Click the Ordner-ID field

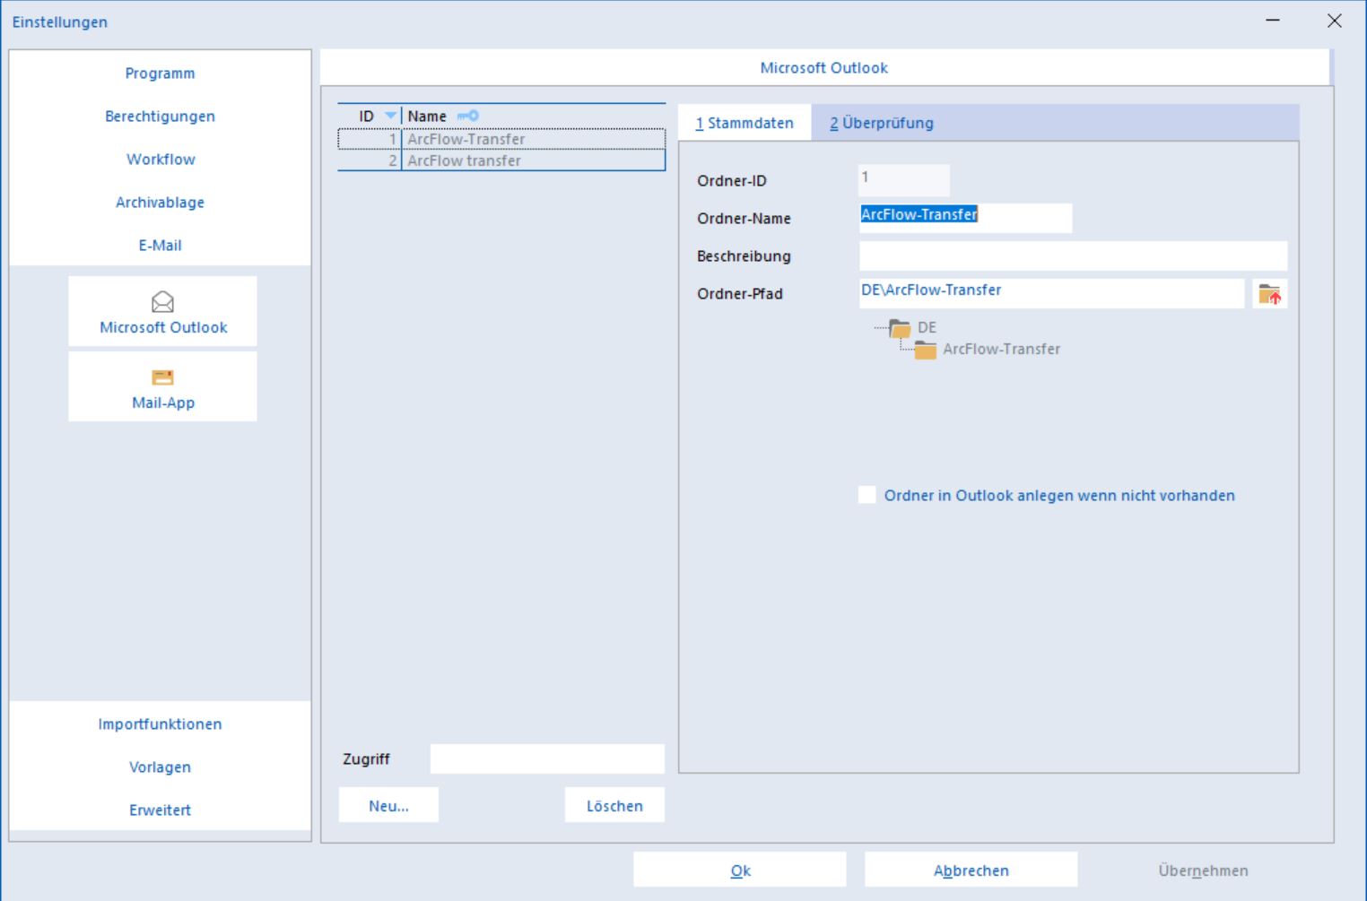904,180
